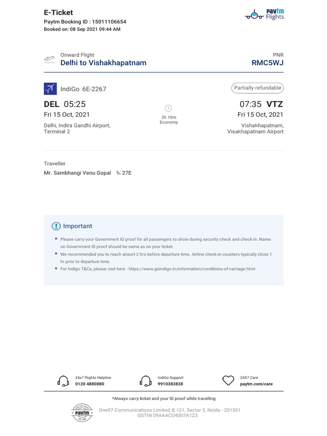Click the IndiGo Support headset icon

(x=146, y=381)
